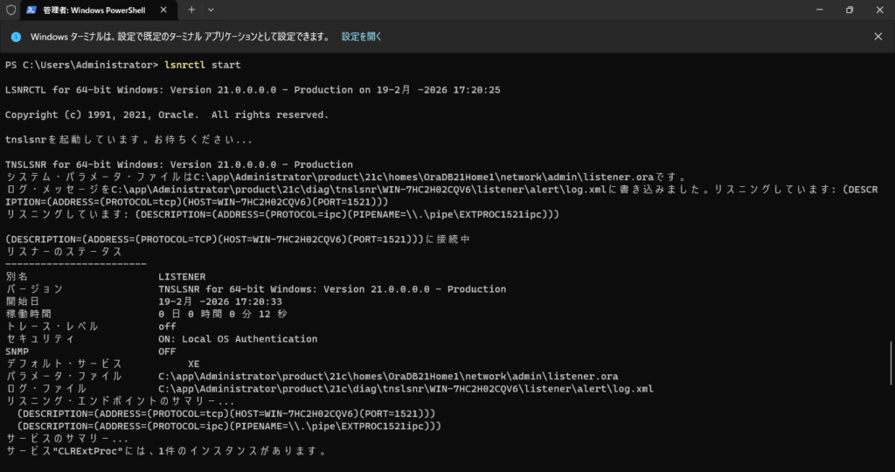This screenshot has width=895, height=472.
Task: Expand the new tab profile dropdown
Action: [x=211, y=10]
